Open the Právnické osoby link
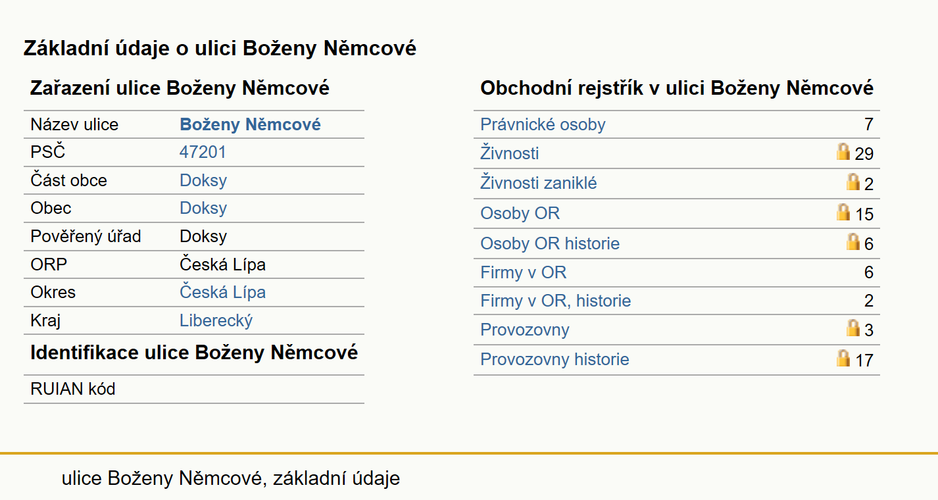 pyautogui.click(x=543, y=124)
